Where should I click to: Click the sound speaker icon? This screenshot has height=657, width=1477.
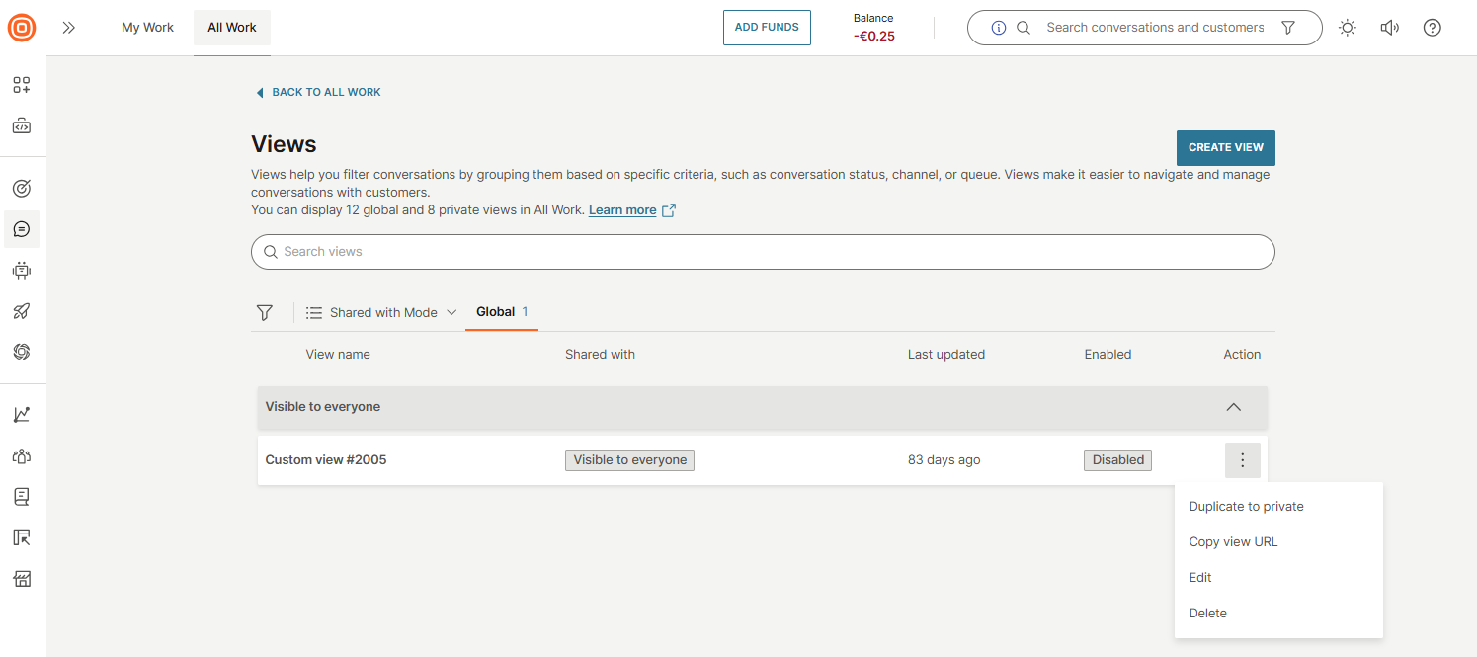tap(1389, 28)
